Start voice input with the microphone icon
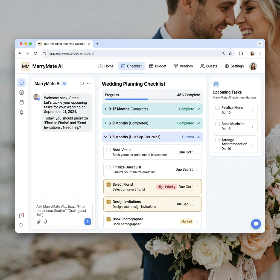Screen dimensions: 280x280 [x=46, y=221]
